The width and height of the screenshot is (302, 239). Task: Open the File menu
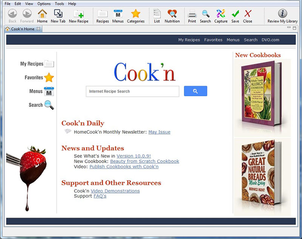(7, 4)
